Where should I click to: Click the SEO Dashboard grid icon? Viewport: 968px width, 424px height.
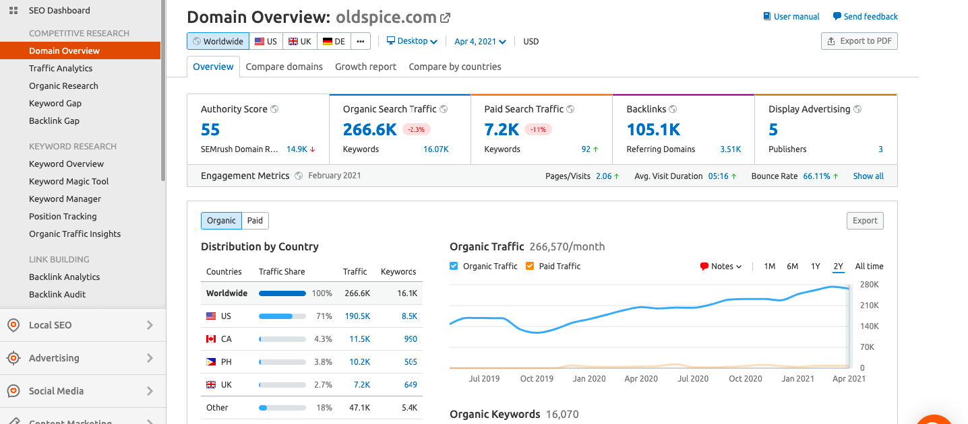click(x=13, y=11)
